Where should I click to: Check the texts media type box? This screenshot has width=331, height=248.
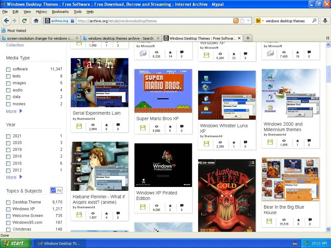pyautogui.click(x=8, y=76)
